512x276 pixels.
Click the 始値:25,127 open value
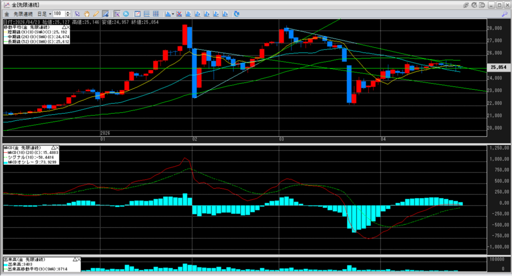pos(56,22)
